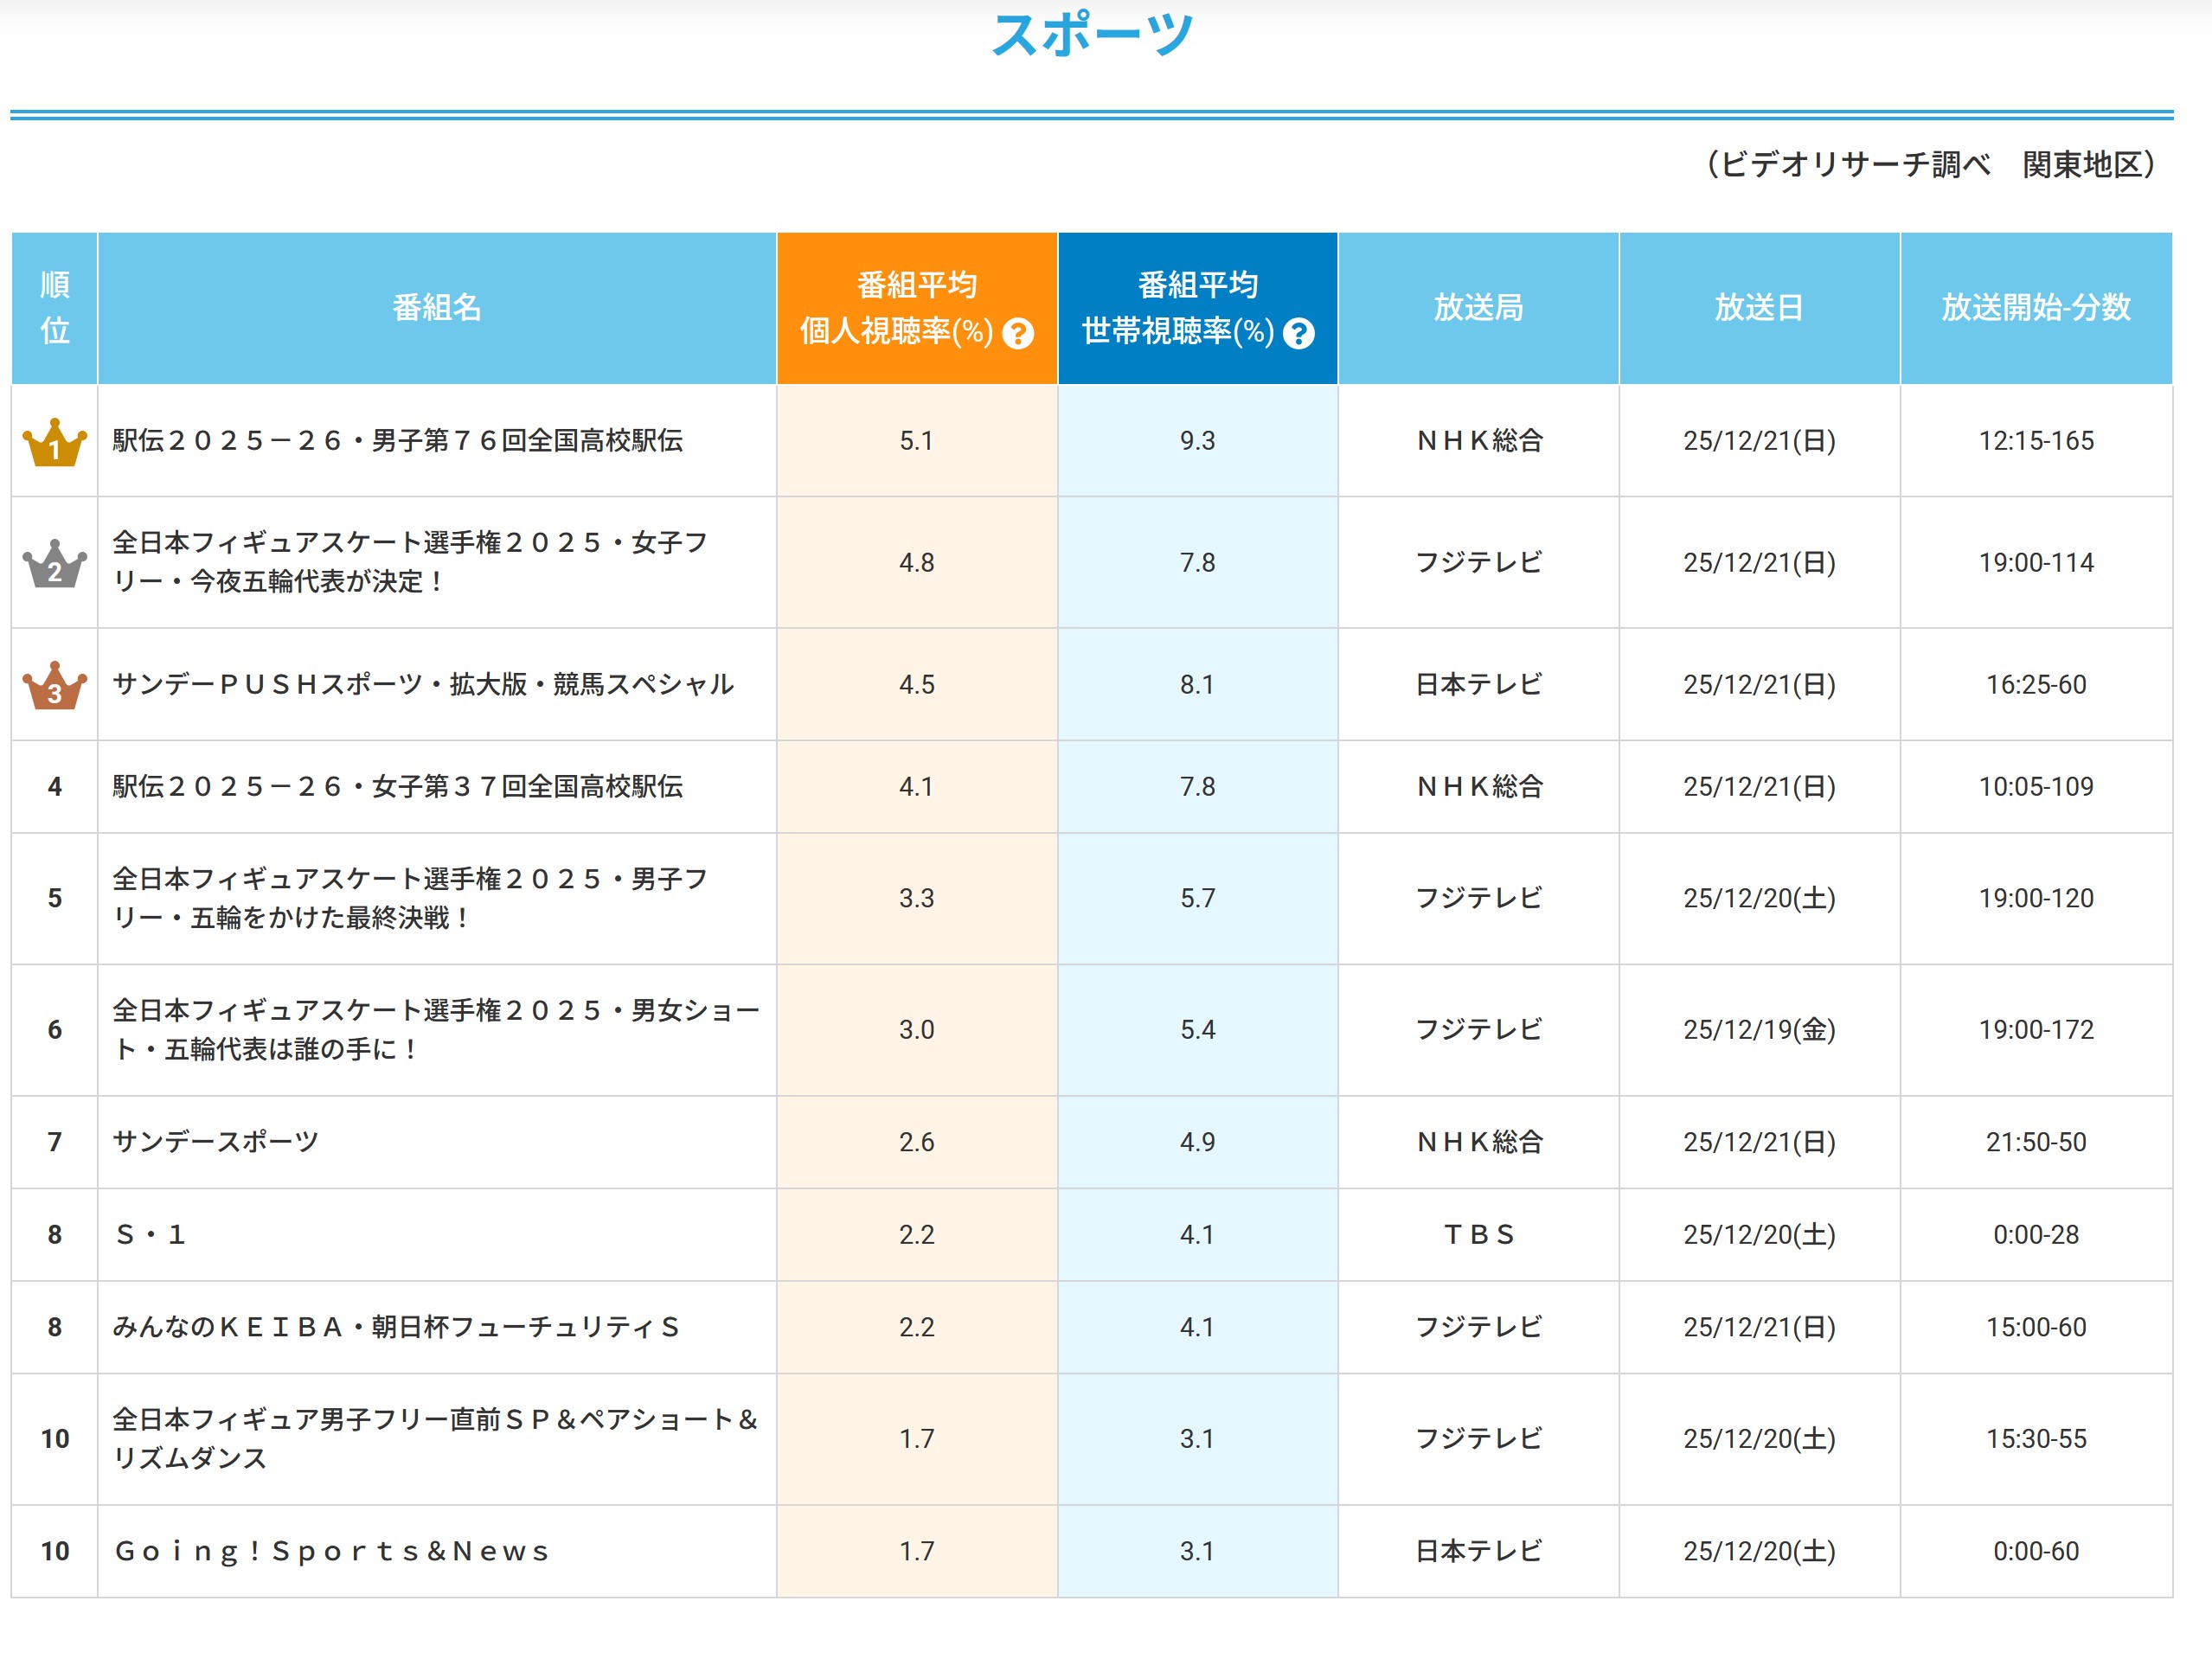Screen dimensions: 2212x1665
Task: Click the サンデースポーツ program row
Action: click(x=215, y=1142)
